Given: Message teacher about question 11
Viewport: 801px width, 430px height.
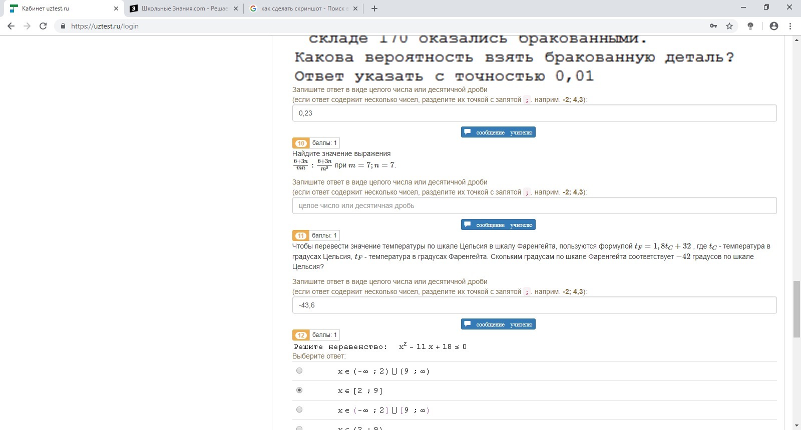Looking at the screenshot, I should click(x=498, y=324).
